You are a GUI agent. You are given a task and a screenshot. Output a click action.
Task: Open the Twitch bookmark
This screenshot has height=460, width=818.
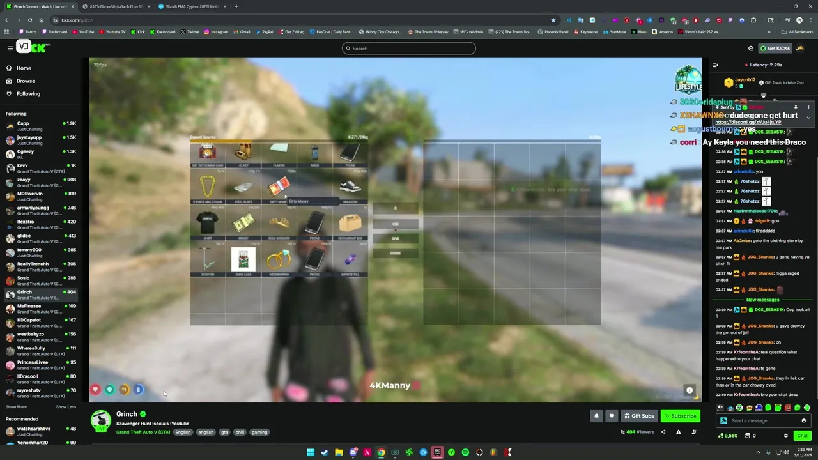(x=27, y=32)
